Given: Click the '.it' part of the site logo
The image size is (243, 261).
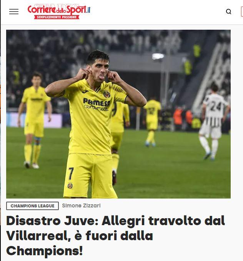Looking at the screenshot, I should (x=88, y=10).
